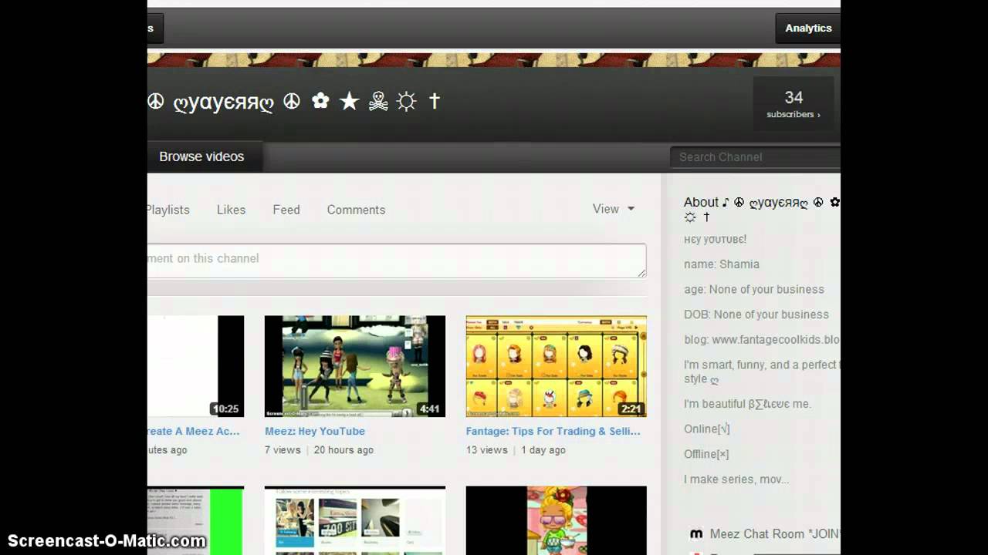The width and height of the screenshot is (988, 555).
Task: Switch to the Likes tab
Action: (x=231, y=210)
